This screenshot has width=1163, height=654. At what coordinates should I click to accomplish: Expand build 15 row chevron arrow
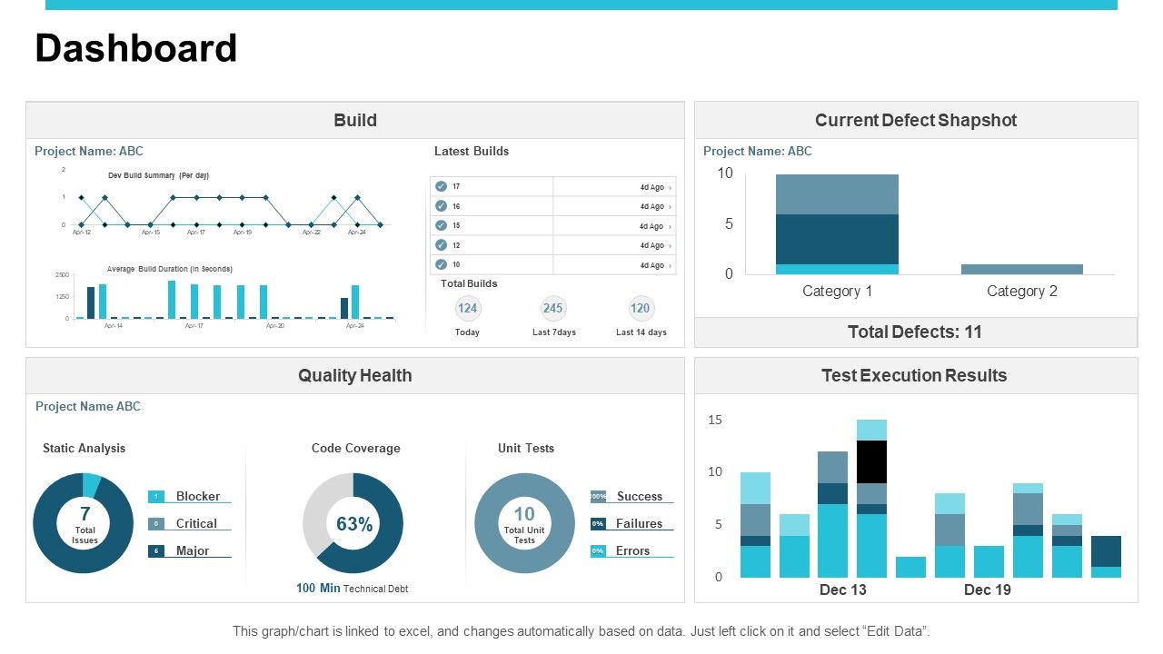click(x=671, y=226)
